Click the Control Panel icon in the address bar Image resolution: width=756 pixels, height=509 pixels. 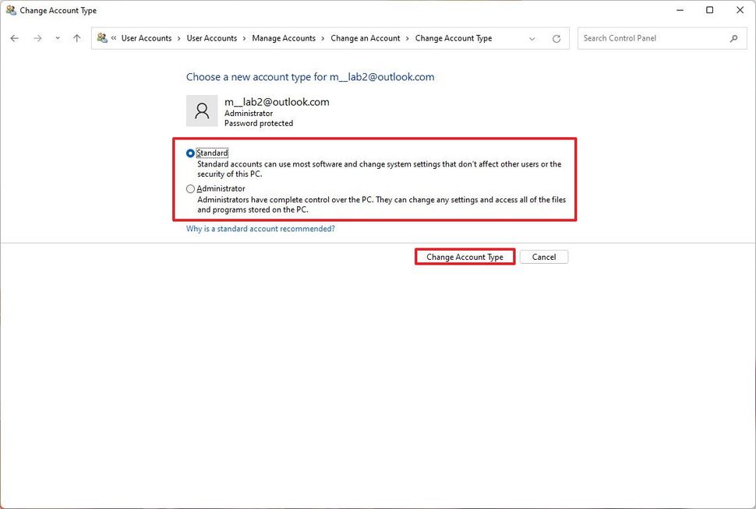tap(101, 37)
